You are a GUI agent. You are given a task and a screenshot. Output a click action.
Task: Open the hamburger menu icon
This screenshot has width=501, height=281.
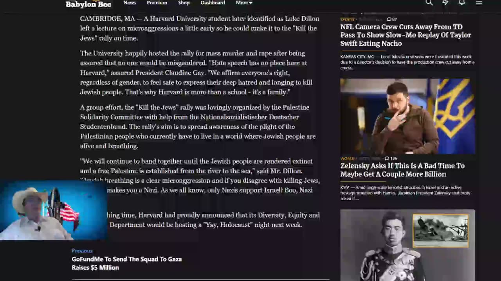[479, 2]
